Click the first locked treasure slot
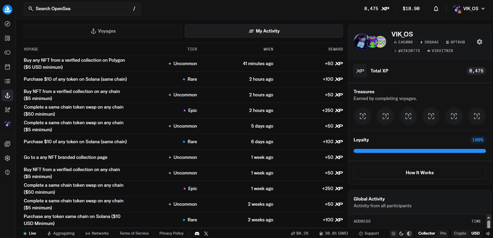493x238 pixels. [363, 116]
